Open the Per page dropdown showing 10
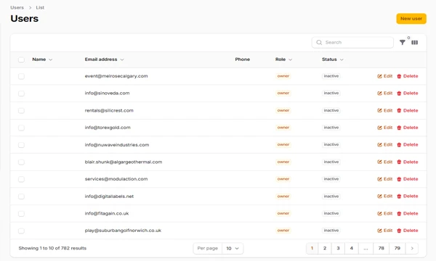 coord(233,248)
